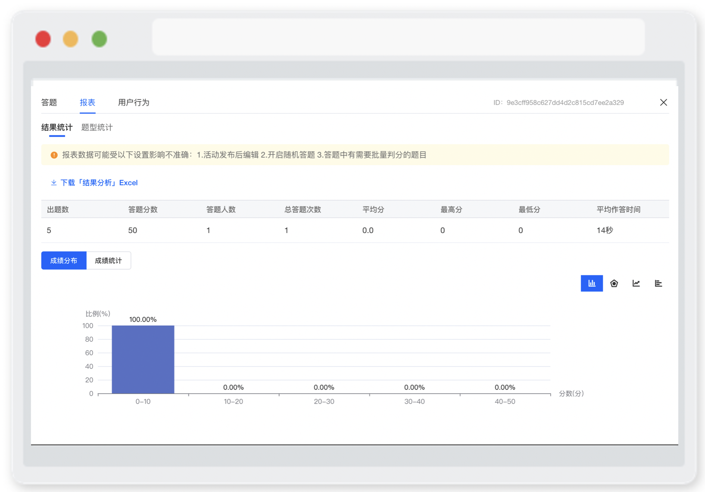Screen dimensions: 705x492
Task: Click the 最低分 column header
Action: (529, 210)
